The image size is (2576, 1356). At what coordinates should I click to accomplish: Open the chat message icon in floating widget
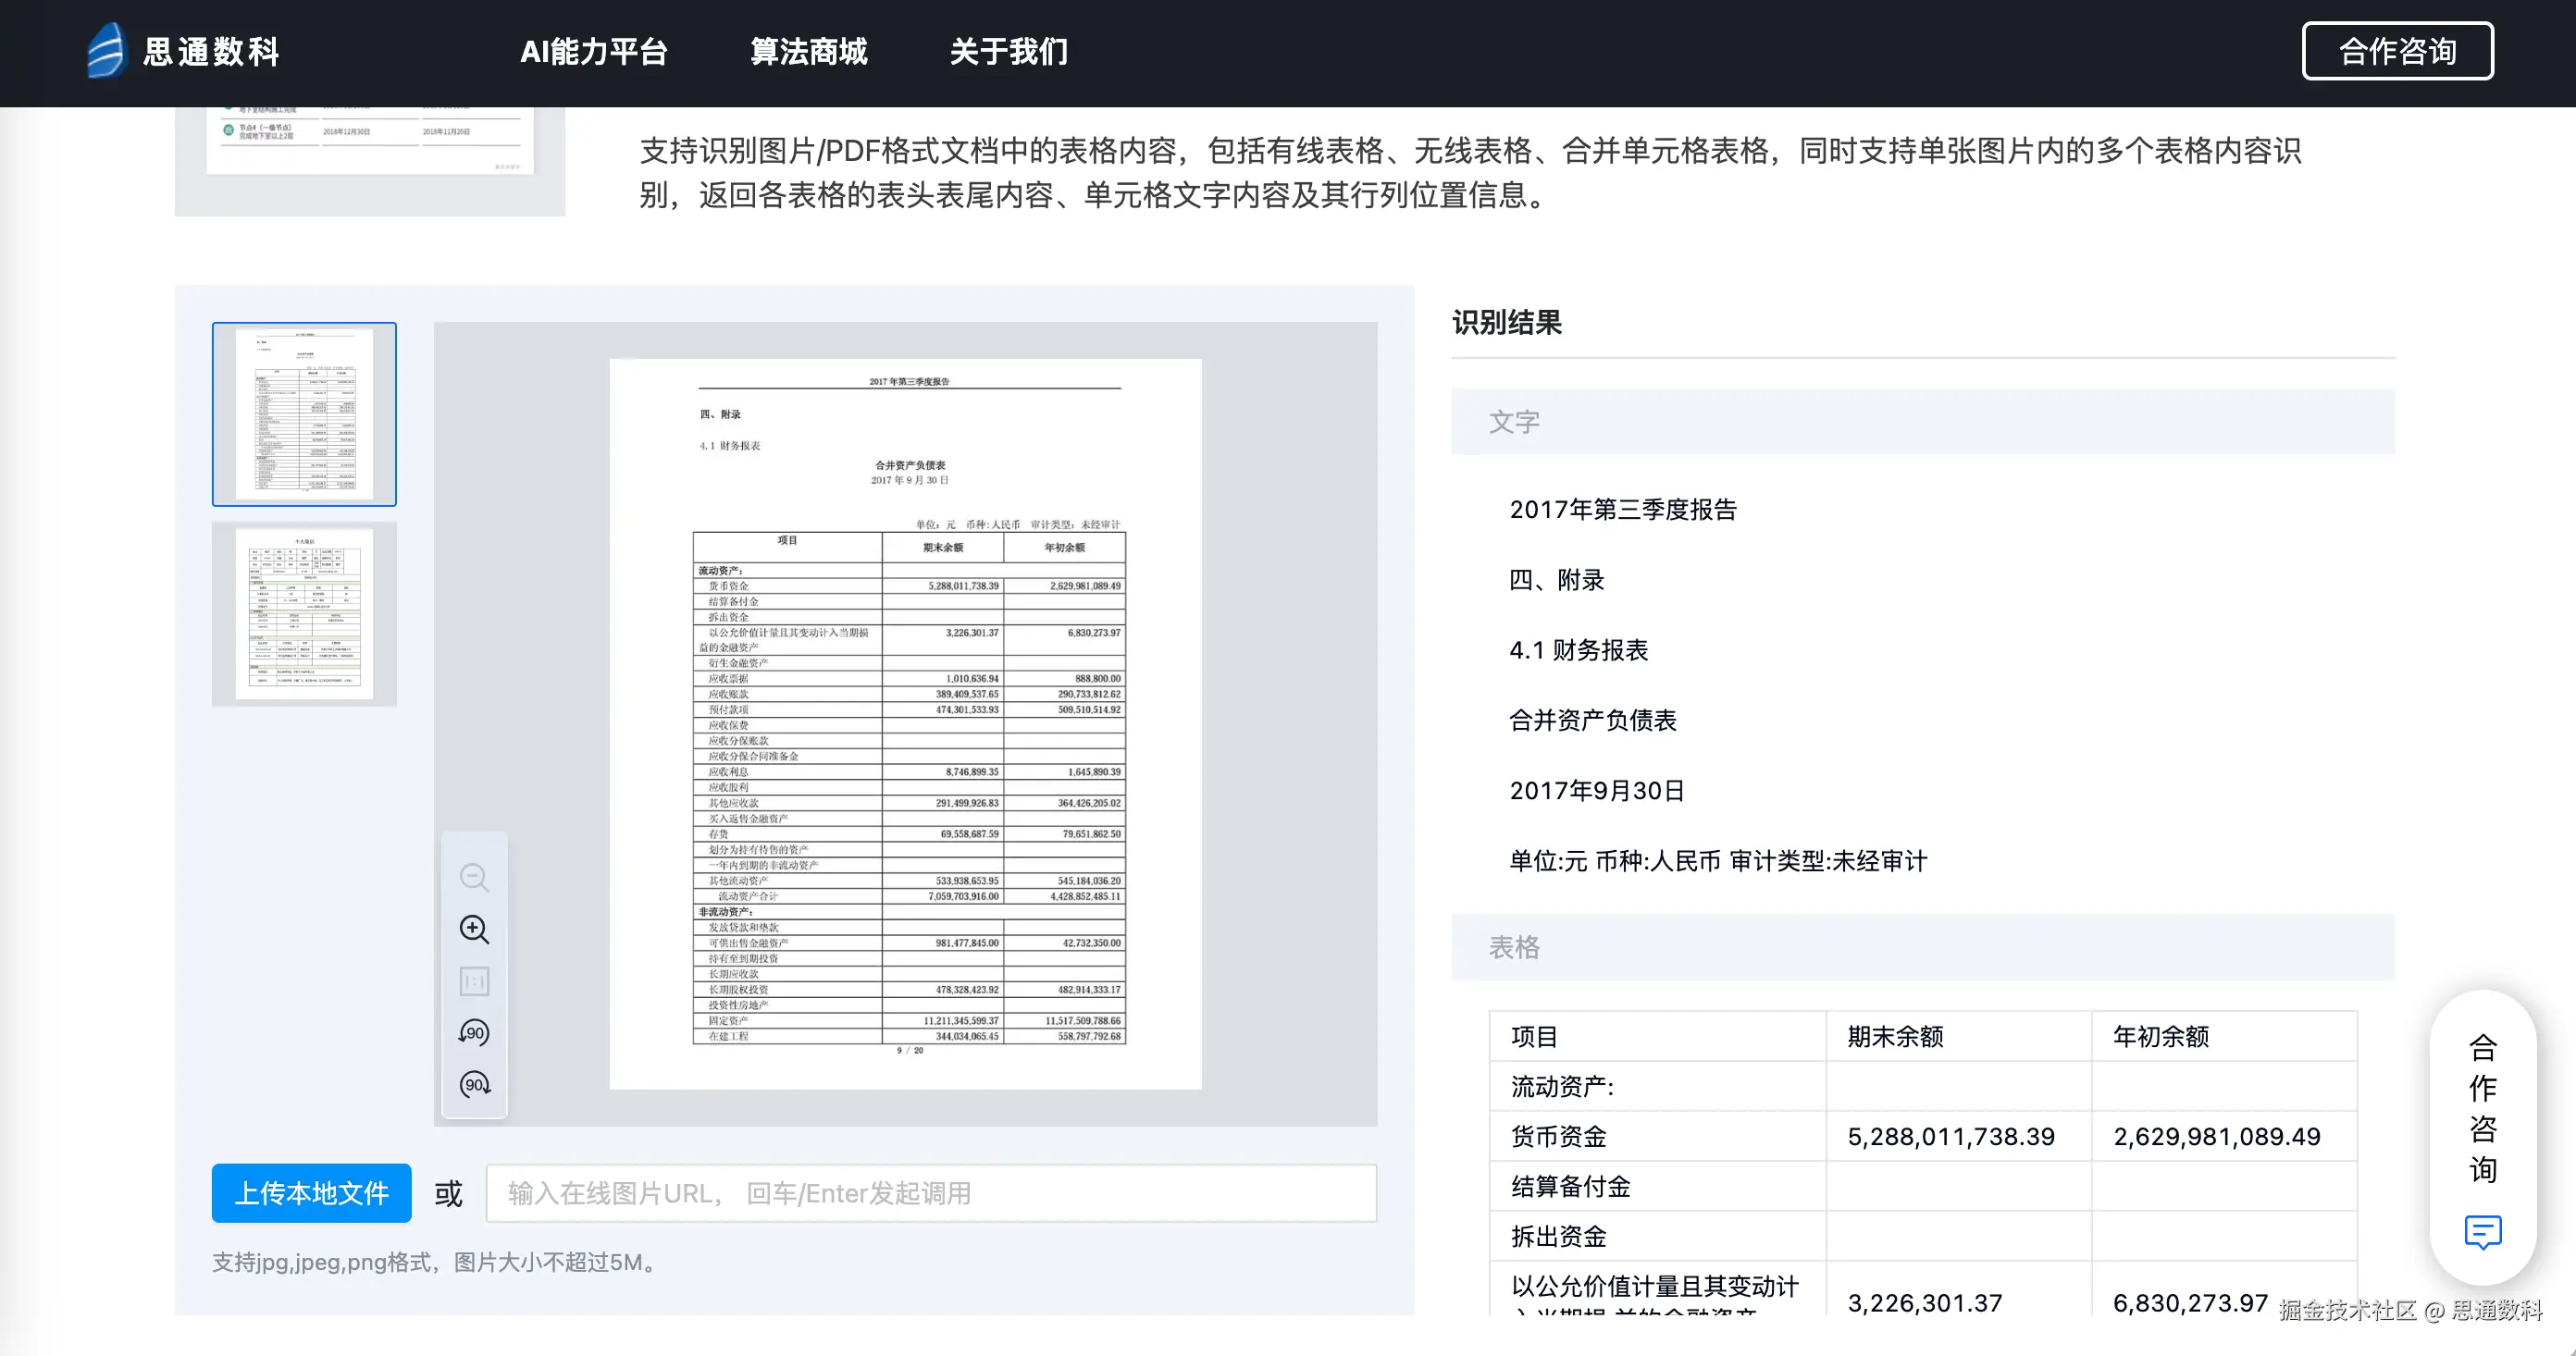click(x=2482, y=1231)
